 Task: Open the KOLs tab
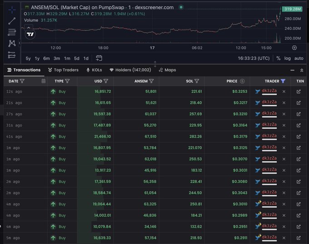pyautogui.click(x=94, y=70)
